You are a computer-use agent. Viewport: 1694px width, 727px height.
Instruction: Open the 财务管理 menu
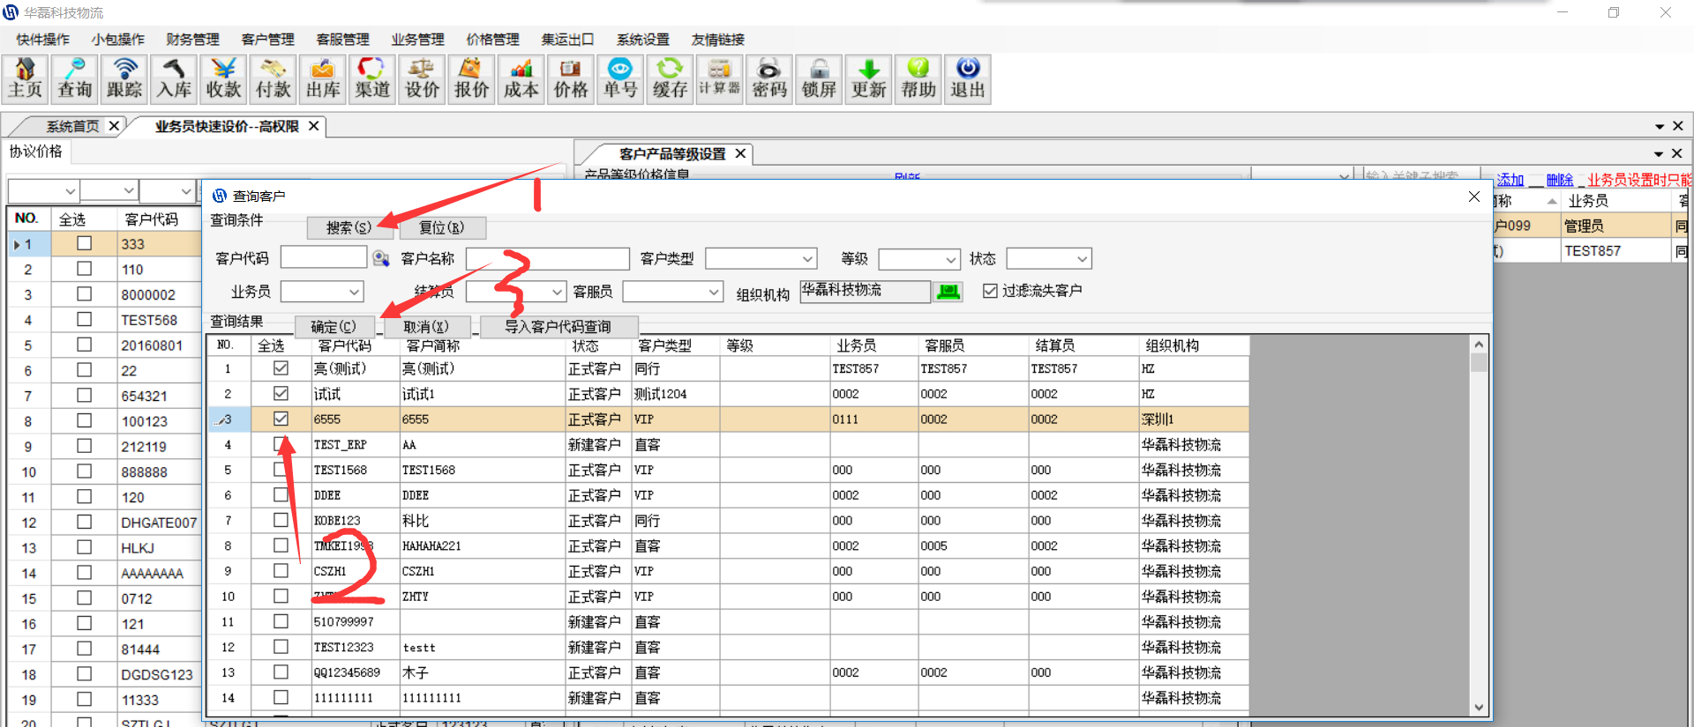pos(192,40)
